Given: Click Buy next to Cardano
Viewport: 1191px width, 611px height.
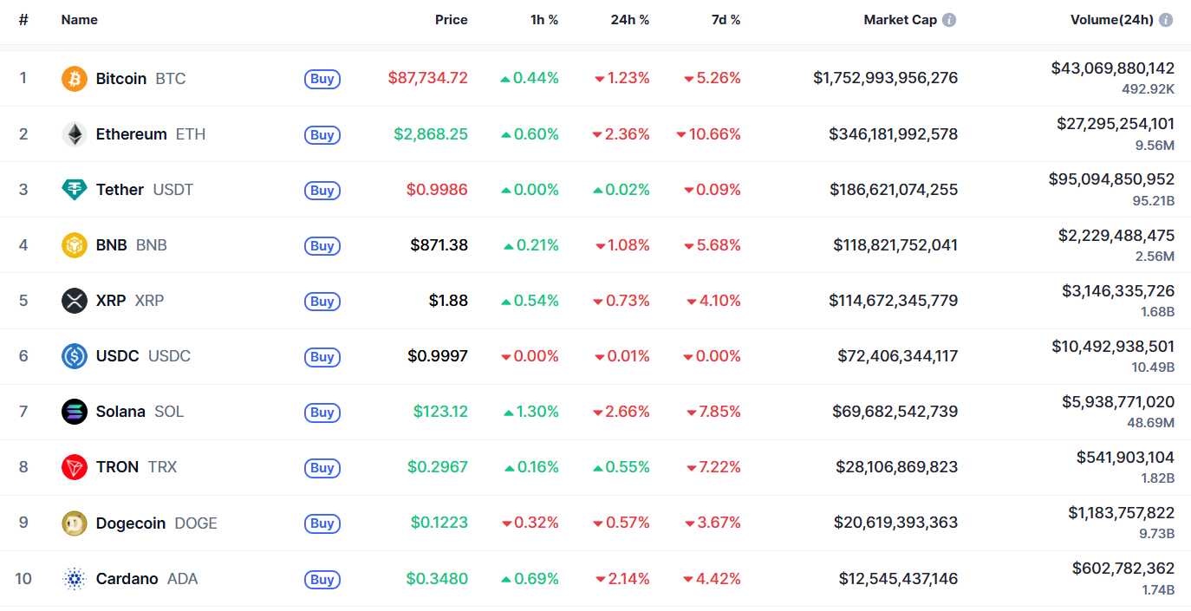Looking at the screenshot, I should (x=322, y=578).
